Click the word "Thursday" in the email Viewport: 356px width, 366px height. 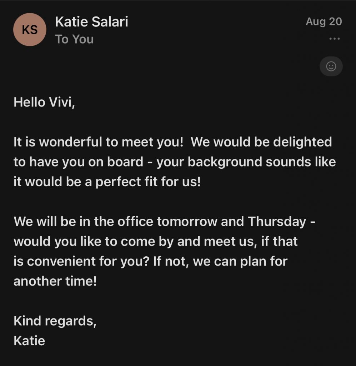pyautogui.click(x=277, y=222)
